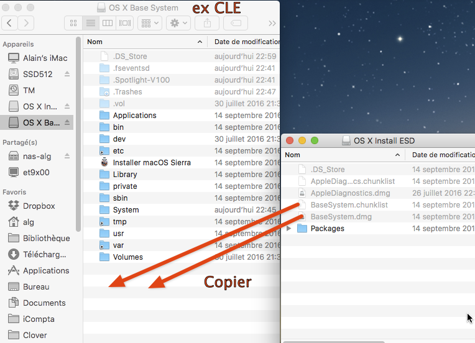Select BaseSystem.dmg in Install ESD window

pos(378,217)
